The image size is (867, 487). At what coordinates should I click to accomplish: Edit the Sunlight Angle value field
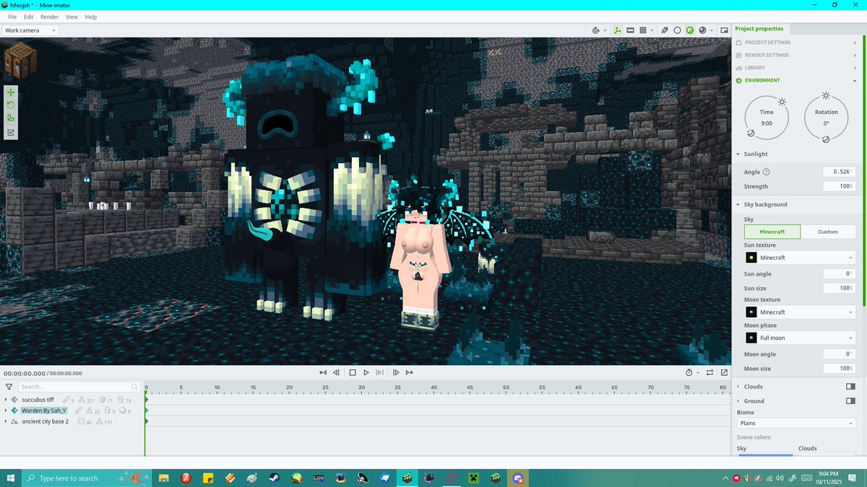839,172
